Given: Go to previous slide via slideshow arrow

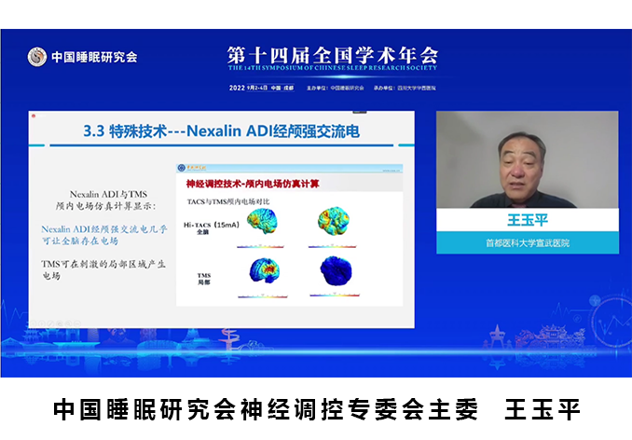Looking at the screenshot, I should pyautogui.click(x=34, y=323).
